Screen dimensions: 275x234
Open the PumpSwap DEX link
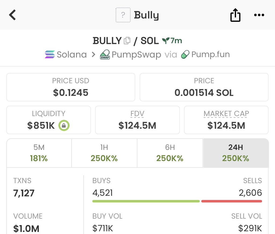point(131,55)
